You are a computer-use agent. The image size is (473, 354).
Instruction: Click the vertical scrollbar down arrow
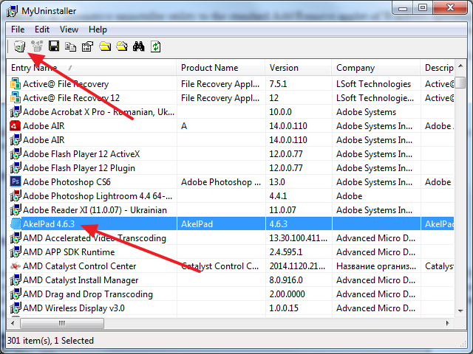pos(460,311)
